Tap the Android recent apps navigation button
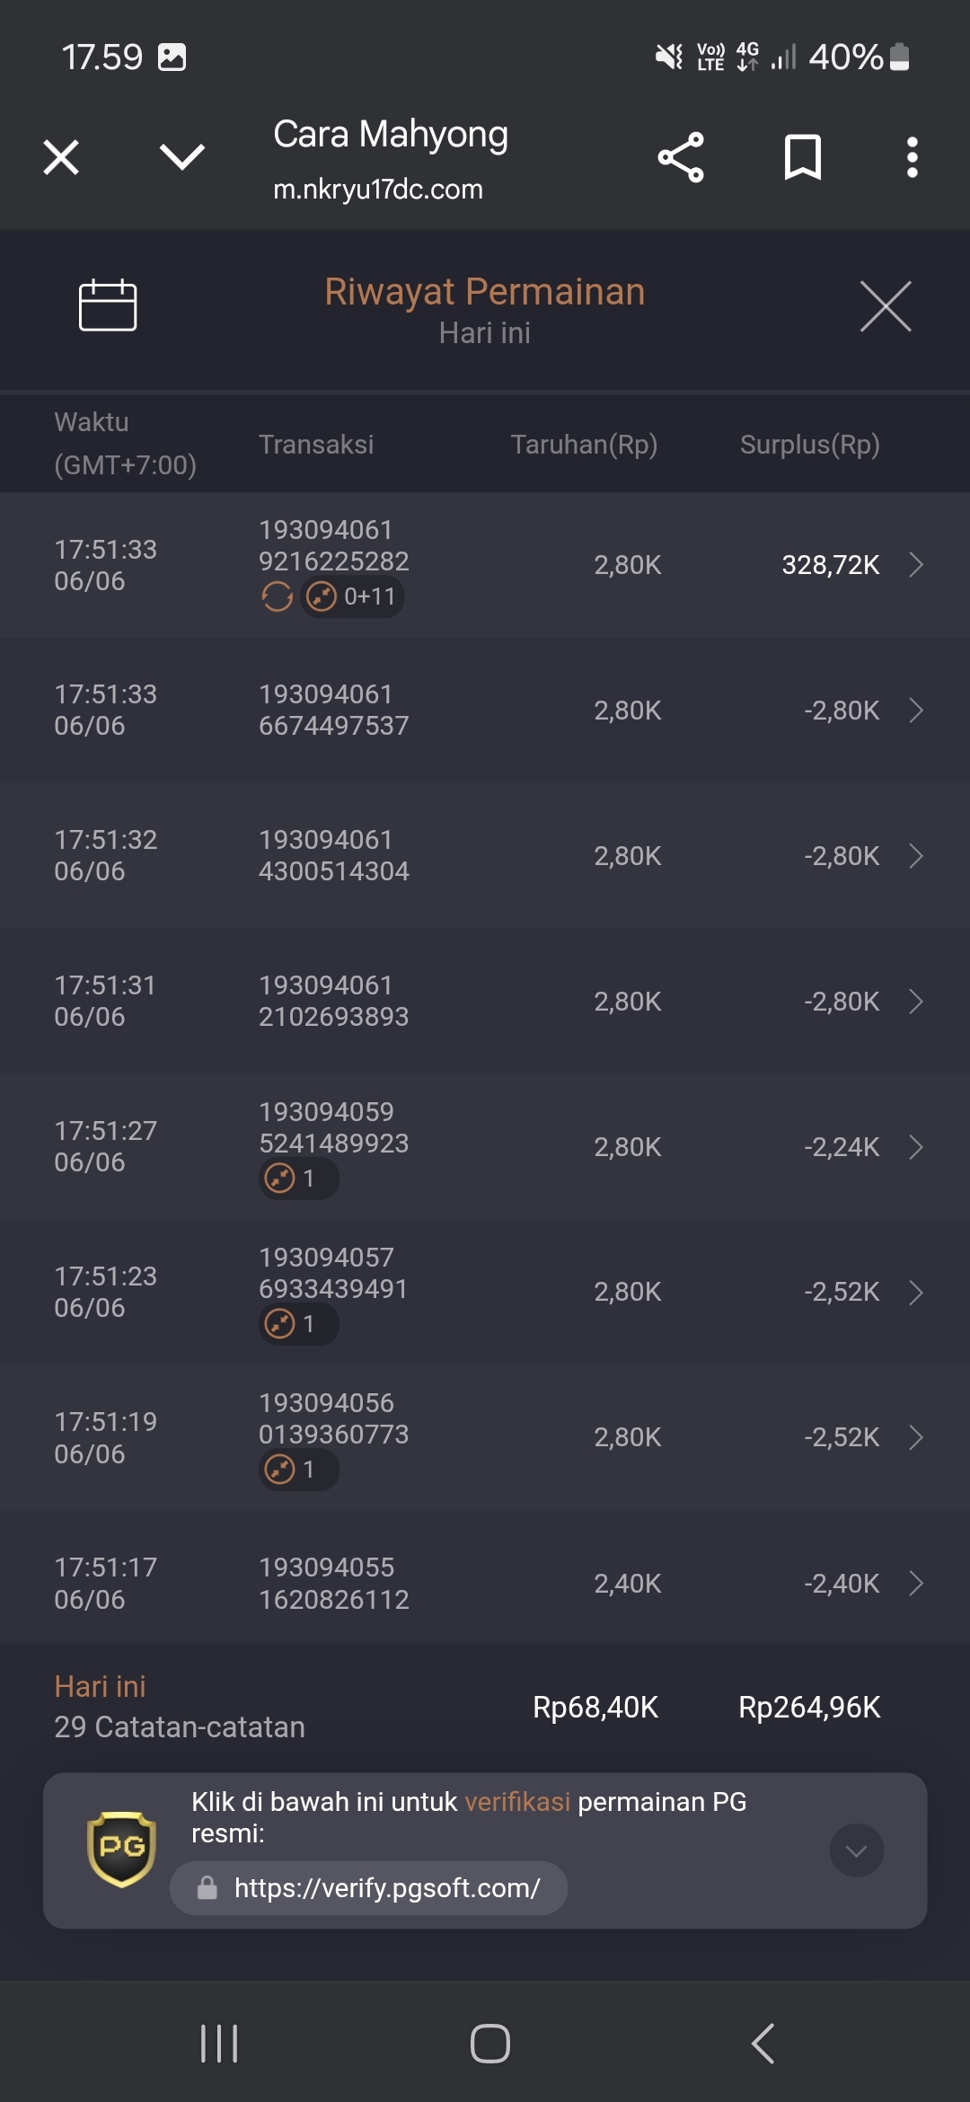This screenshot has width=970, height=2102. 219,2044
